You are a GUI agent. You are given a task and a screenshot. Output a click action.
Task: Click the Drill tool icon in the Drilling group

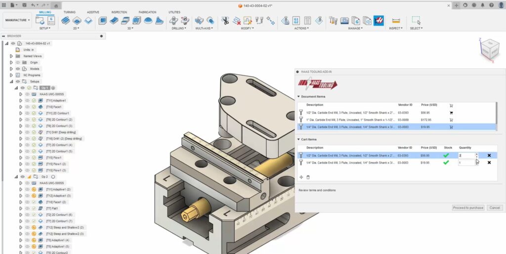(x=174, y=21)
